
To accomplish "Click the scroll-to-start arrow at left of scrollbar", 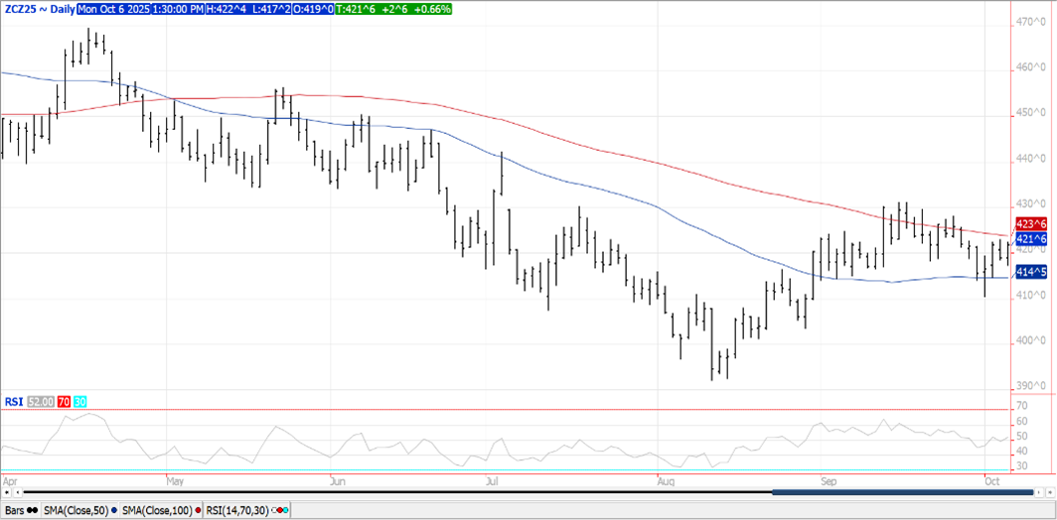I will tap(6, 491).
